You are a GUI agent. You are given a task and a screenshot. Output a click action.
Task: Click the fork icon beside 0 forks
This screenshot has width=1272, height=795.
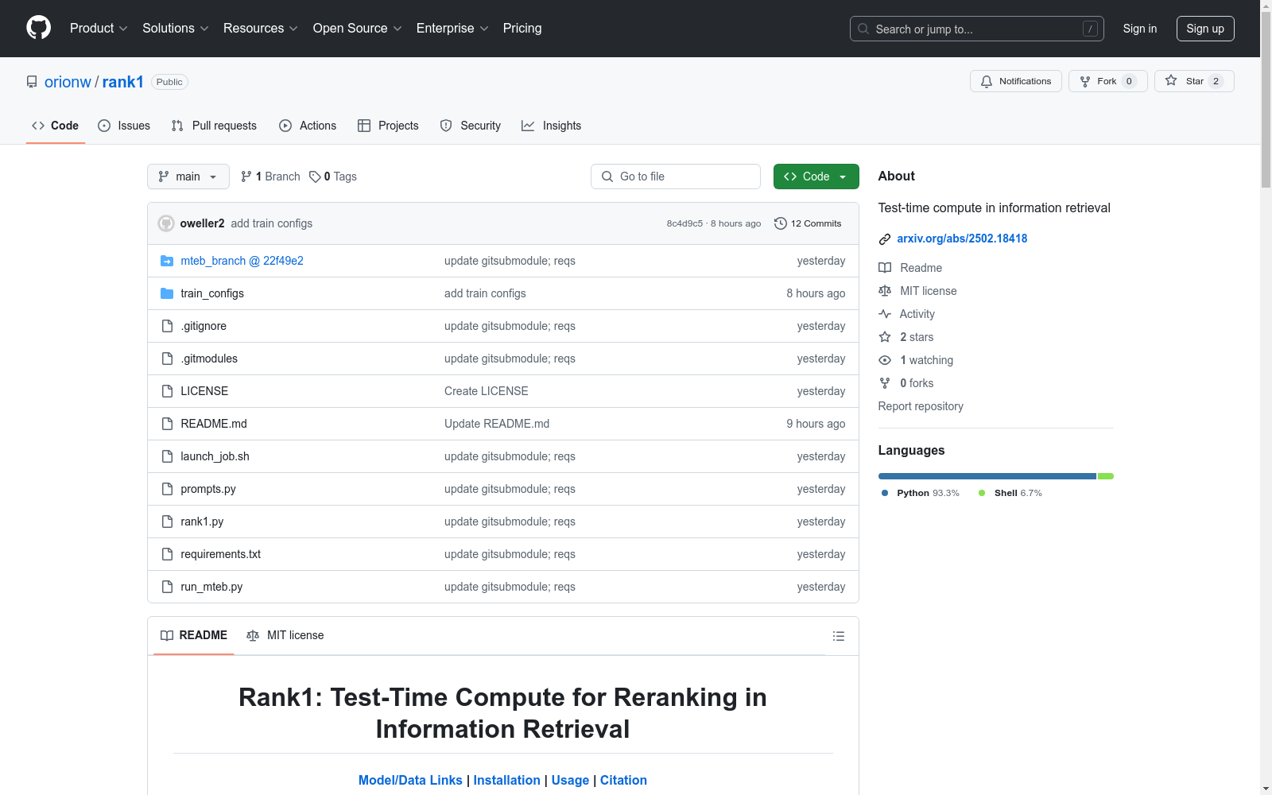click(885, 383)
